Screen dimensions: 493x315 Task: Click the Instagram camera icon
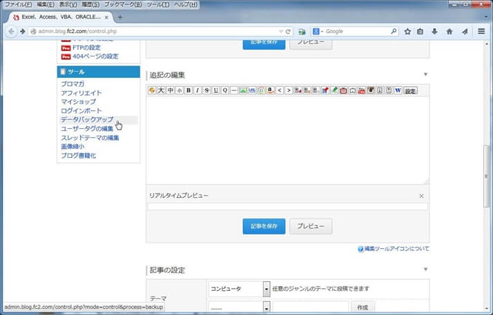point(371,90)
